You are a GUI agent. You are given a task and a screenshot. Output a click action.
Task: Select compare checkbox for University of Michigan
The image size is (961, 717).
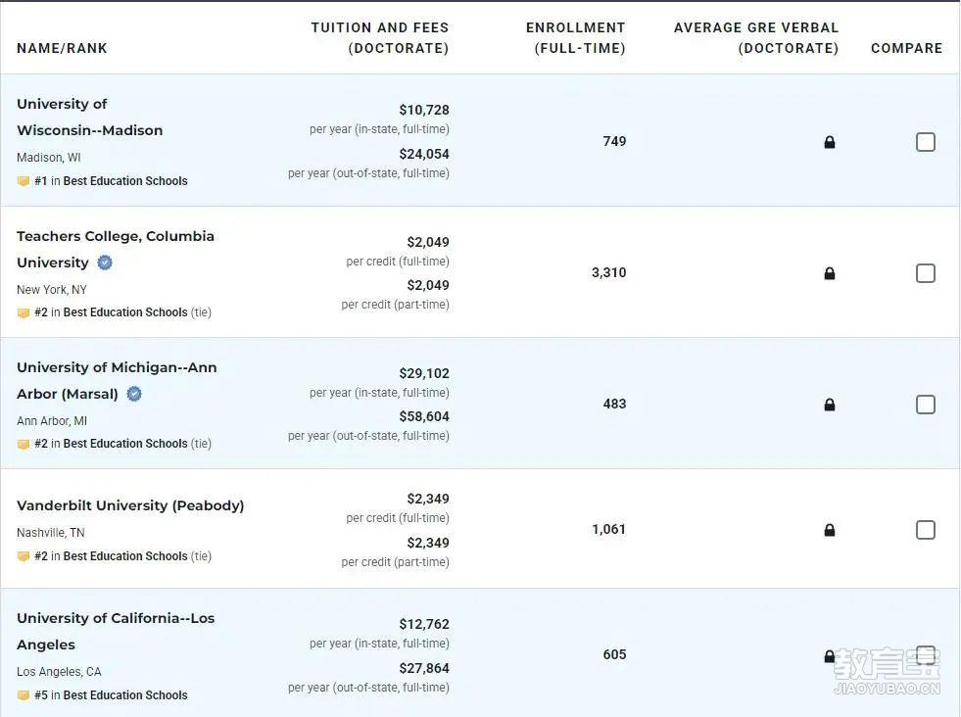pyautogui.click(x=925, y=404)
